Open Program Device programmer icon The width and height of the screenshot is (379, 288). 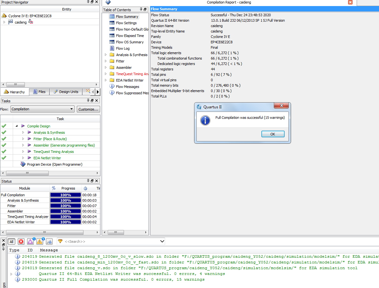(x=23, y=164)
